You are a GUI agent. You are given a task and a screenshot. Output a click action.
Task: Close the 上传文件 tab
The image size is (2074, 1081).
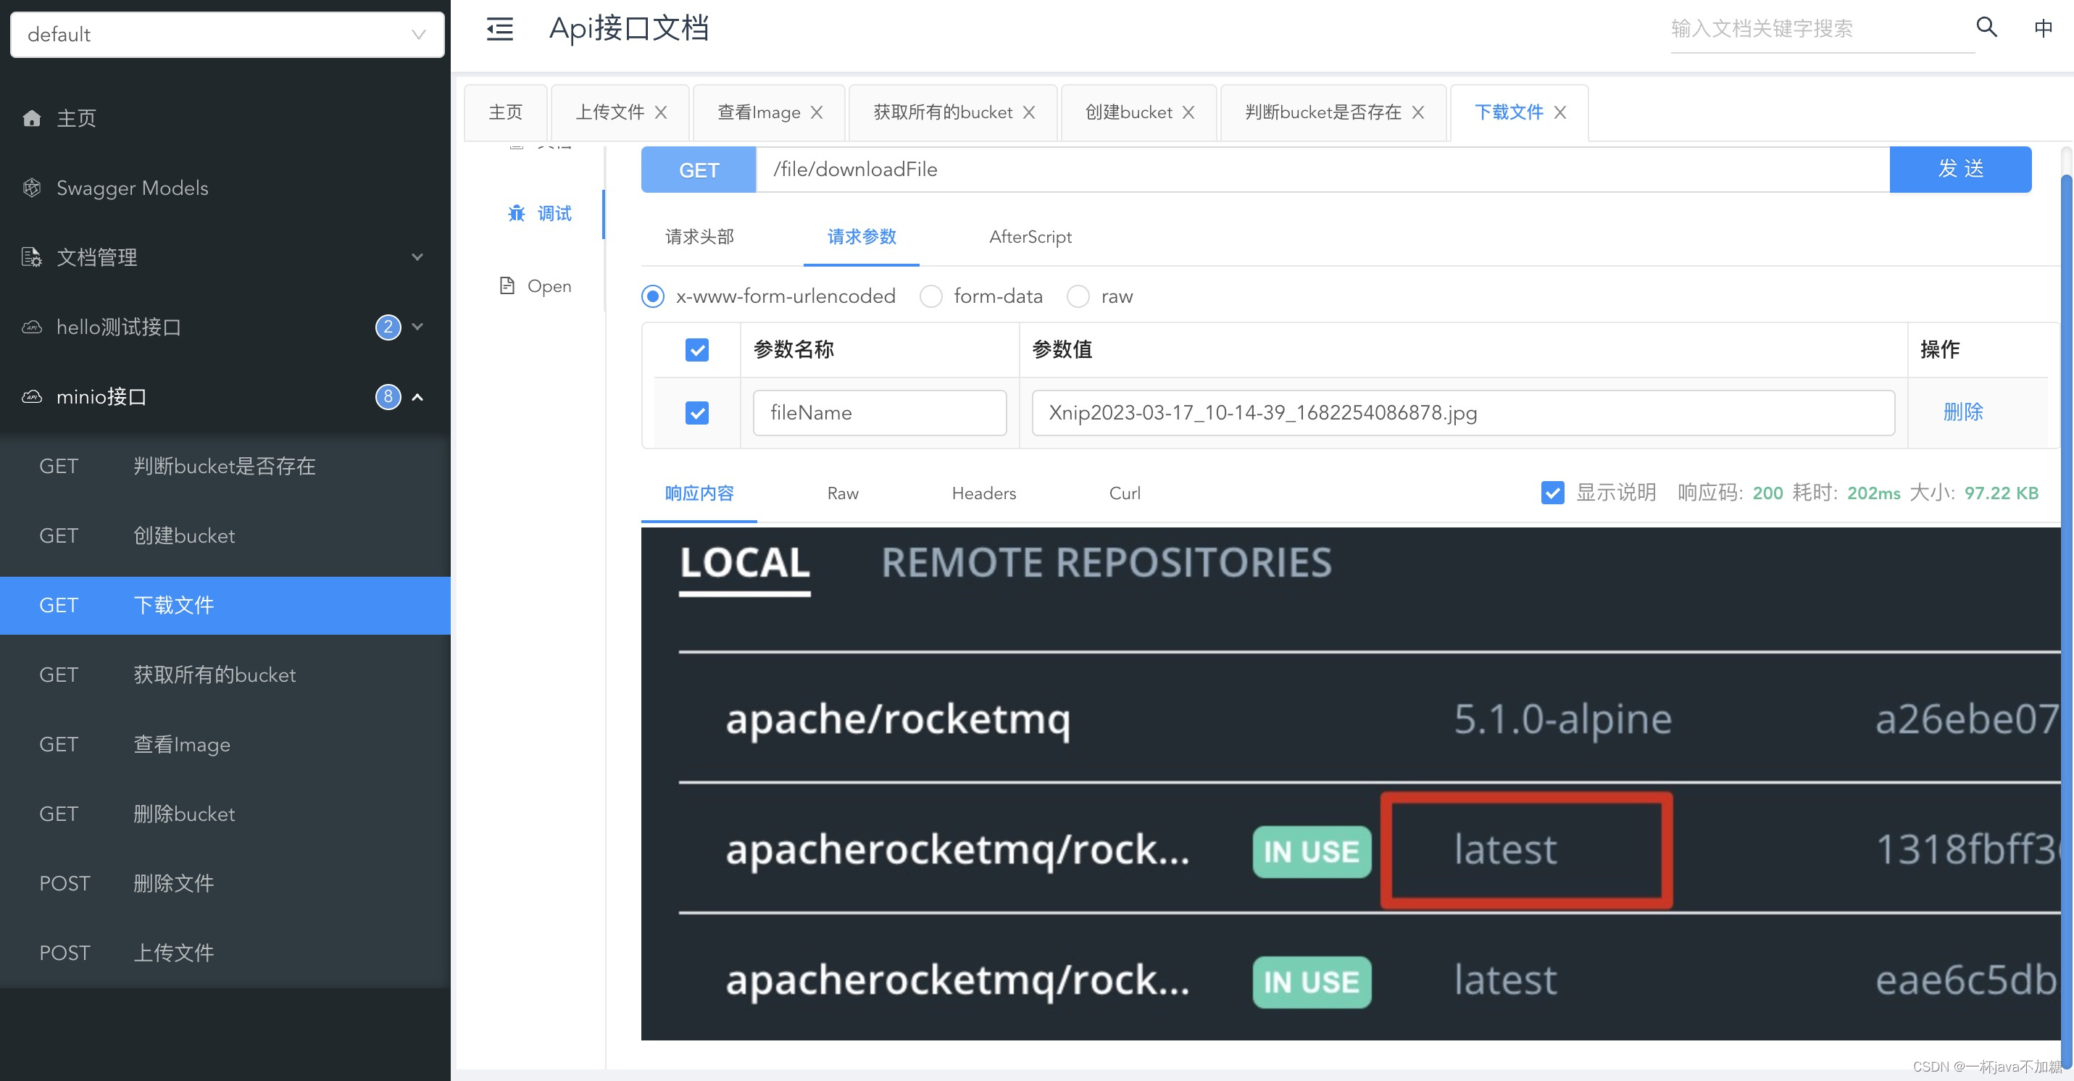pos(661,113)
